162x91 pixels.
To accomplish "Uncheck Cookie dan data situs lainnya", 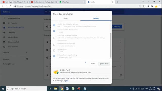I will tap(54, 25).
